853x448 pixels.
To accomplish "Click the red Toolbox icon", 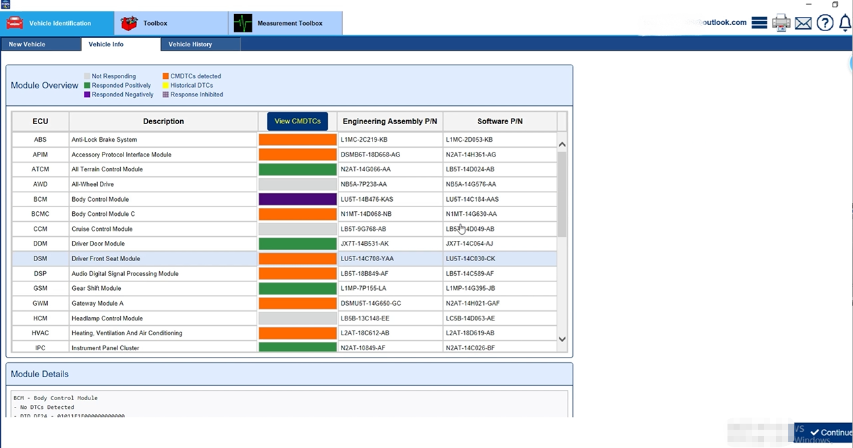I will click(129, 23).
